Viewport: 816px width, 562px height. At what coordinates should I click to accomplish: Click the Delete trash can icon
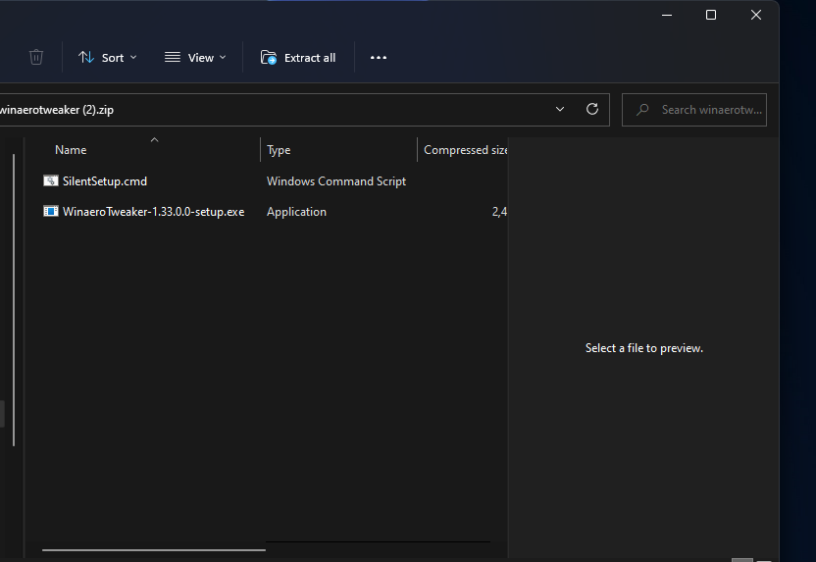tap(36, 58)
